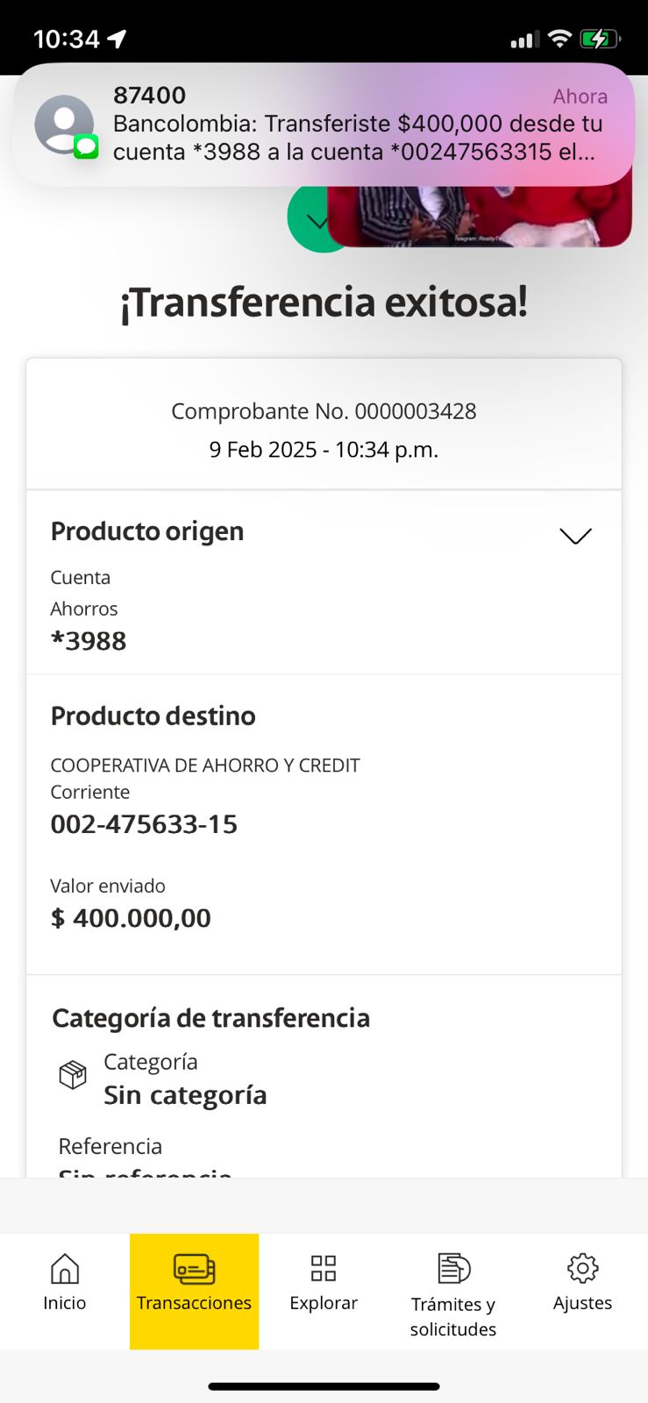This screenshot has height=1403, width=648.
Task: Tap the Transacciones card icon
Action: pyautogui.click(x=194, y=1268)
